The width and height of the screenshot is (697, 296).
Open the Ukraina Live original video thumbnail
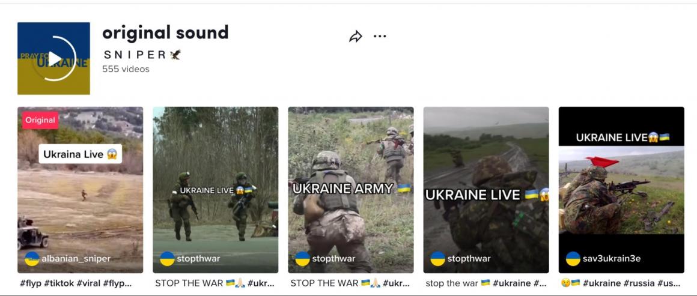(81, 190)
